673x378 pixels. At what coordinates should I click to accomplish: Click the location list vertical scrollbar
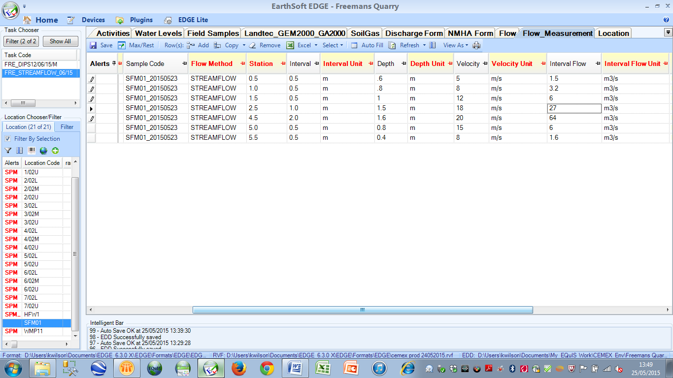(75, 253)
